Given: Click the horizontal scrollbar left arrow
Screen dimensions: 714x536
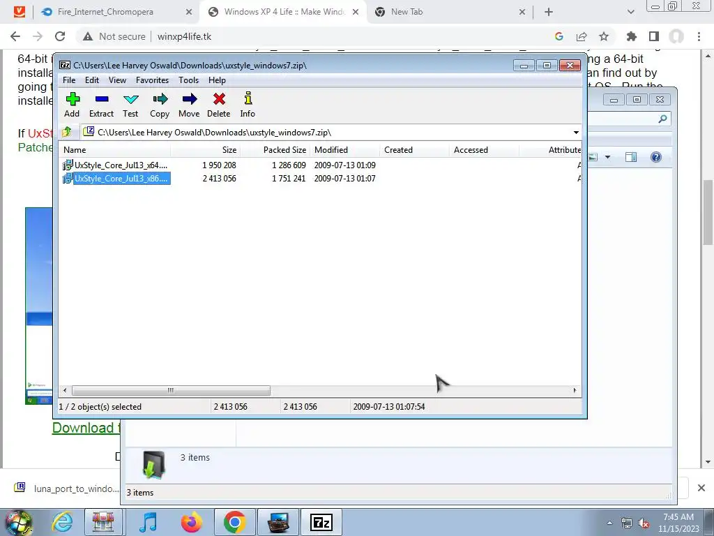Looking at the screenshot, I should click(x=65, y=391).
